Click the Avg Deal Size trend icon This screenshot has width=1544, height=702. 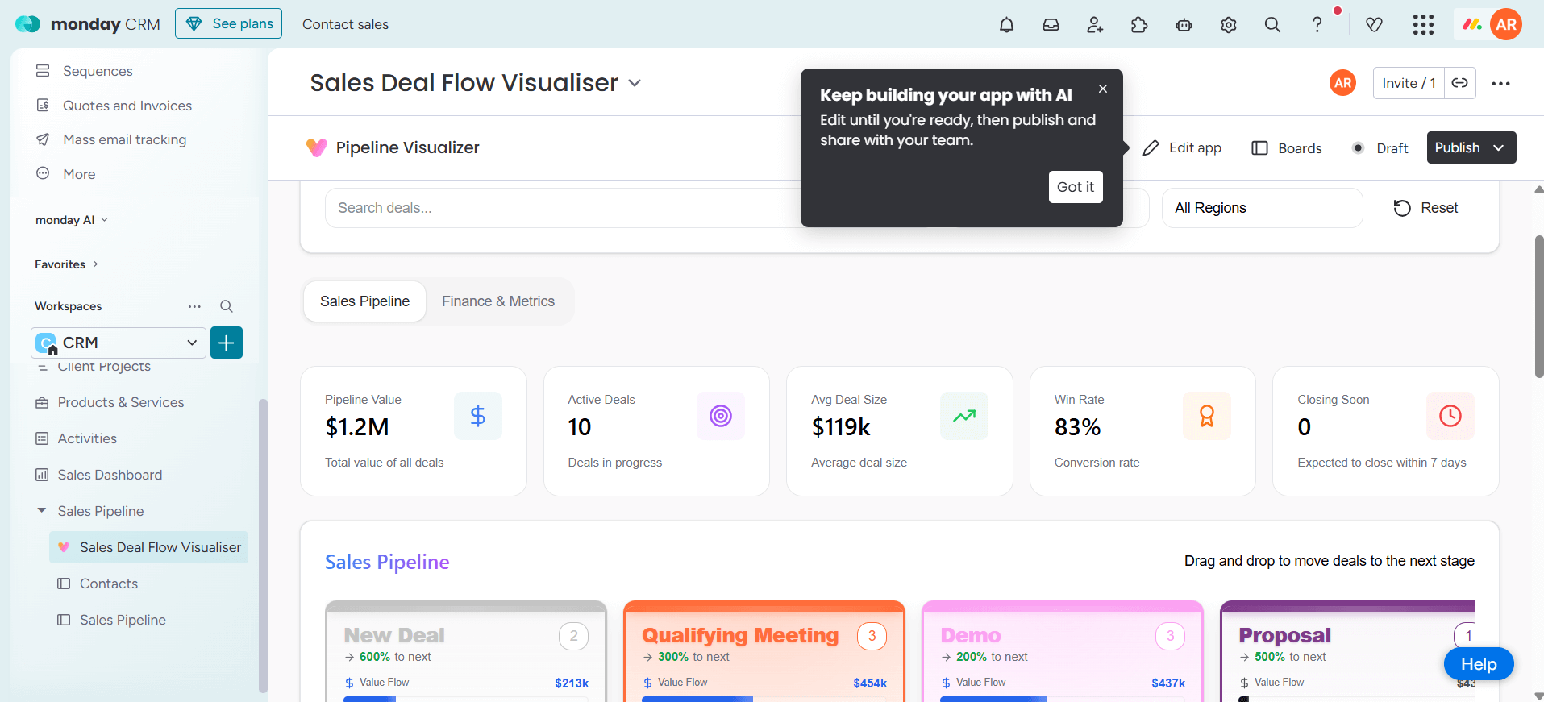pos(964,416)
